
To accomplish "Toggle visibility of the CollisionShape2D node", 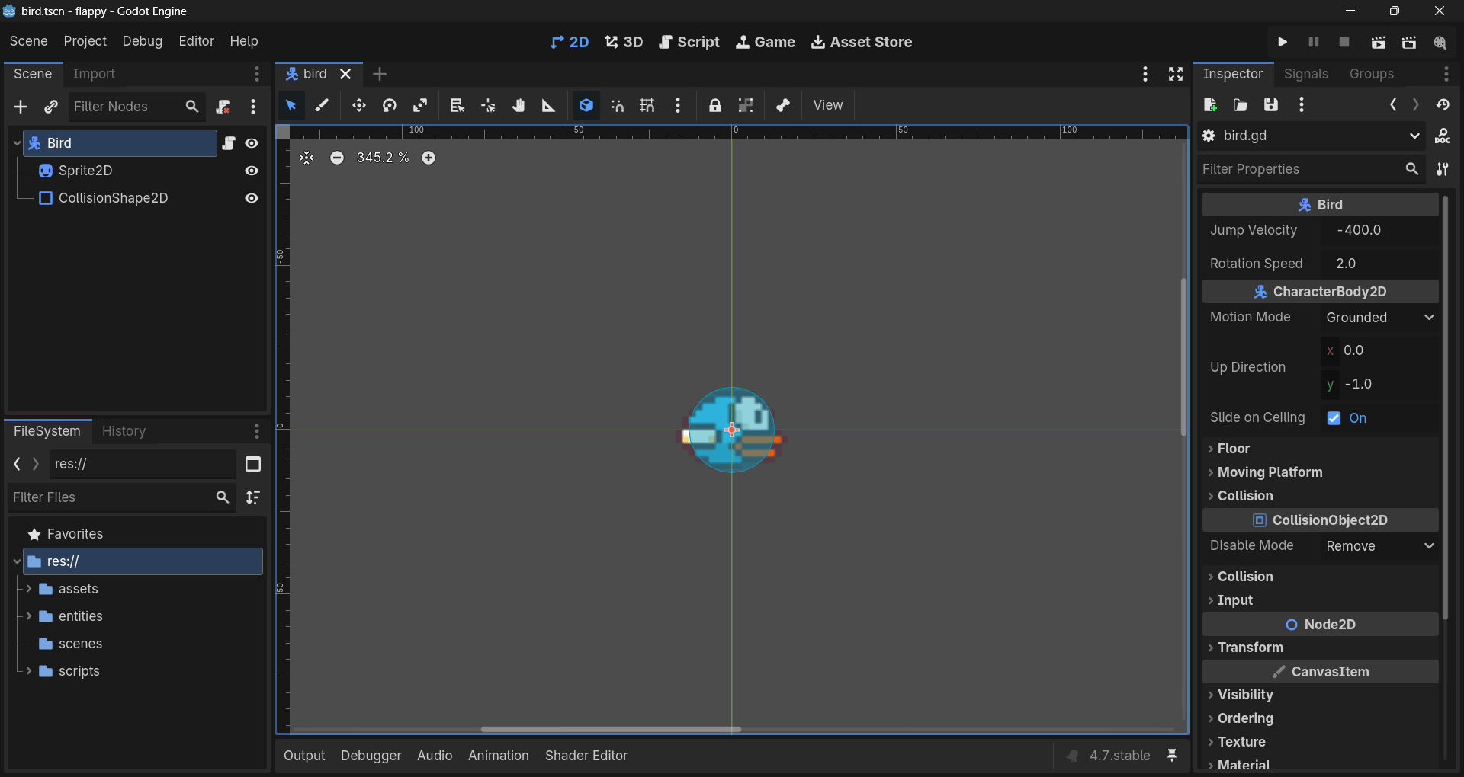I will [252, 198].
